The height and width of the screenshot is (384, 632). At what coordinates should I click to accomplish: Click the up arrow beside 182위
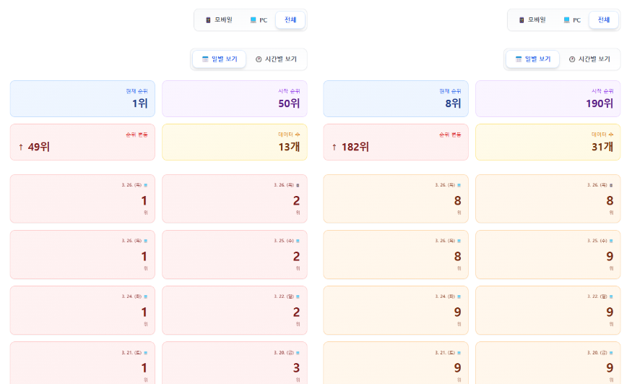(334, 148)
